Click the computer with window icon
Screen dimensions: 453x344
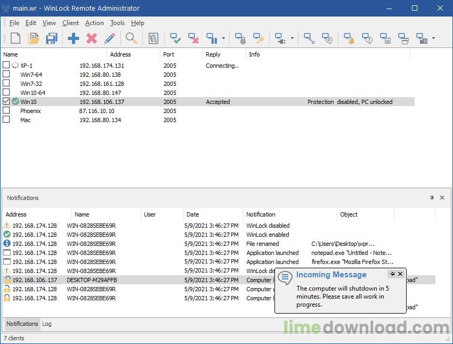click(x=403, y=38)
